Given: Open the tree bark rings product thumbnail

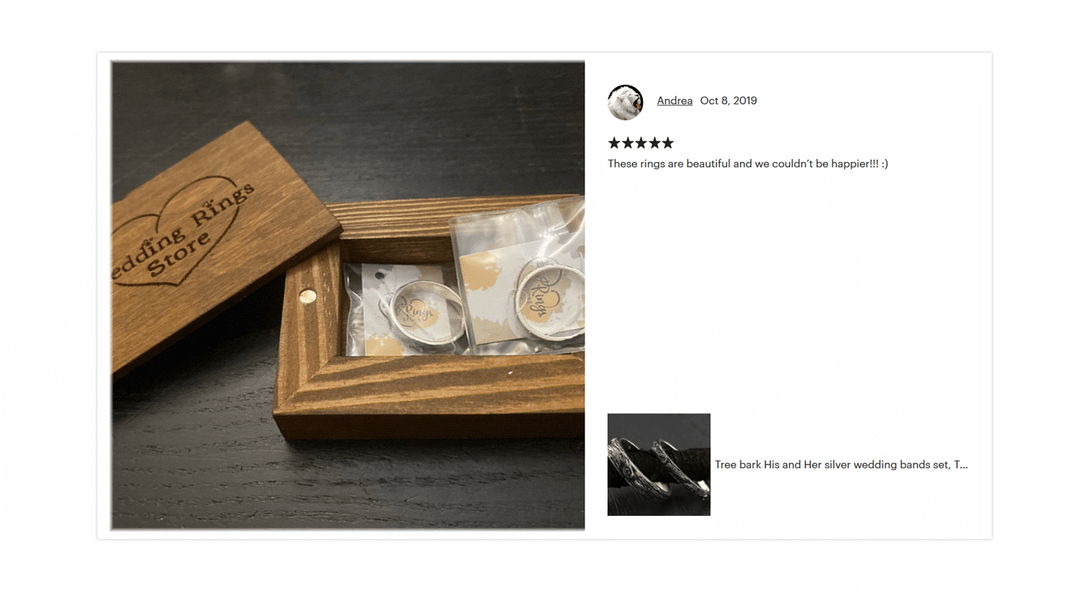Looking at the screenshot, I should pyautogui.click(x=659, y=465).
